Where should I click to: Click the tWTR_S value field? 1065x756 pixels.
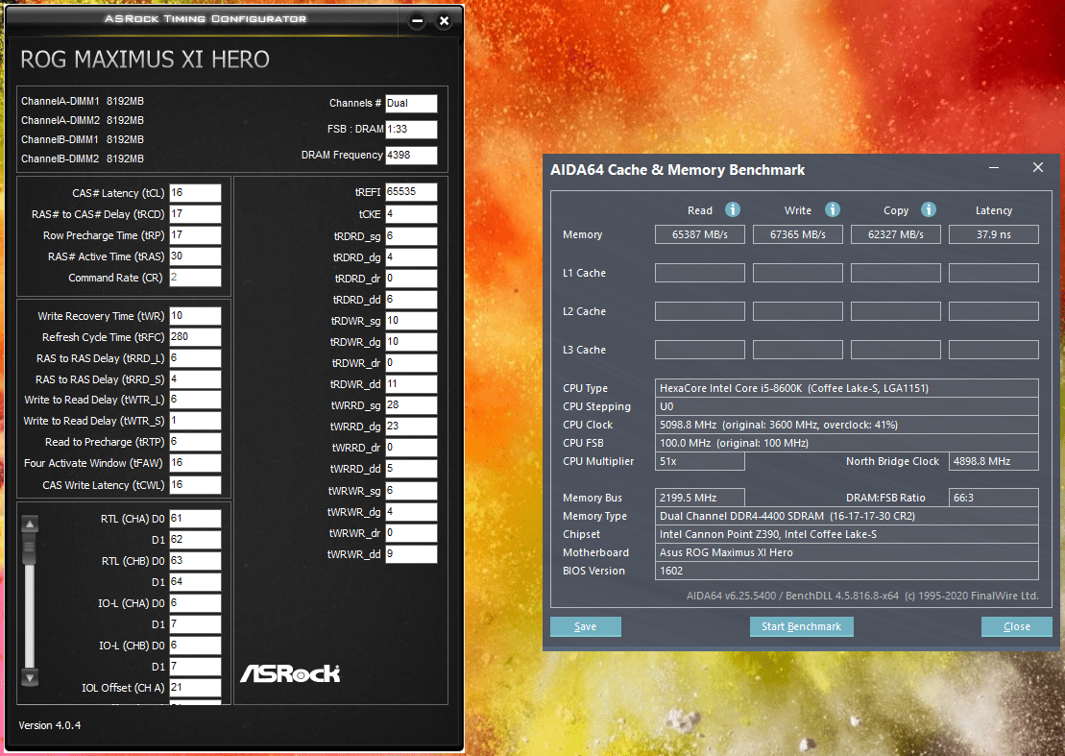click(195, 421)
